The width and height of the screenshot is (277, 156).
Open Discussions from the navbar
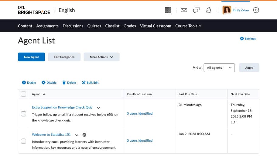pyautogui.click(x=73, y=26)
